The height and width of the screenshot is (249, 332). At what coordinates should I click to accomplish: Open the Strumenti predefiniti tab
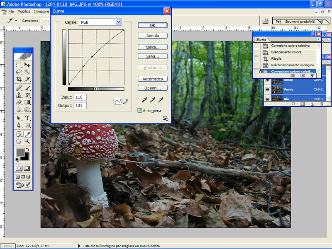pos(300,22)
